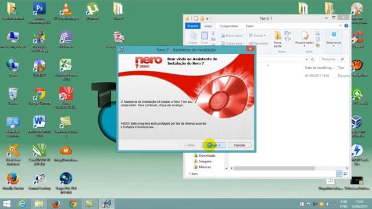372x209 pixels.
Task: Sort by the Data de modificação column
Action: (319, 68)
